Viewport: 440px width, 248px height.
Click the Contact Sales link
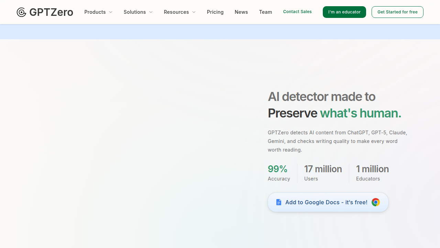pos(297,12)
